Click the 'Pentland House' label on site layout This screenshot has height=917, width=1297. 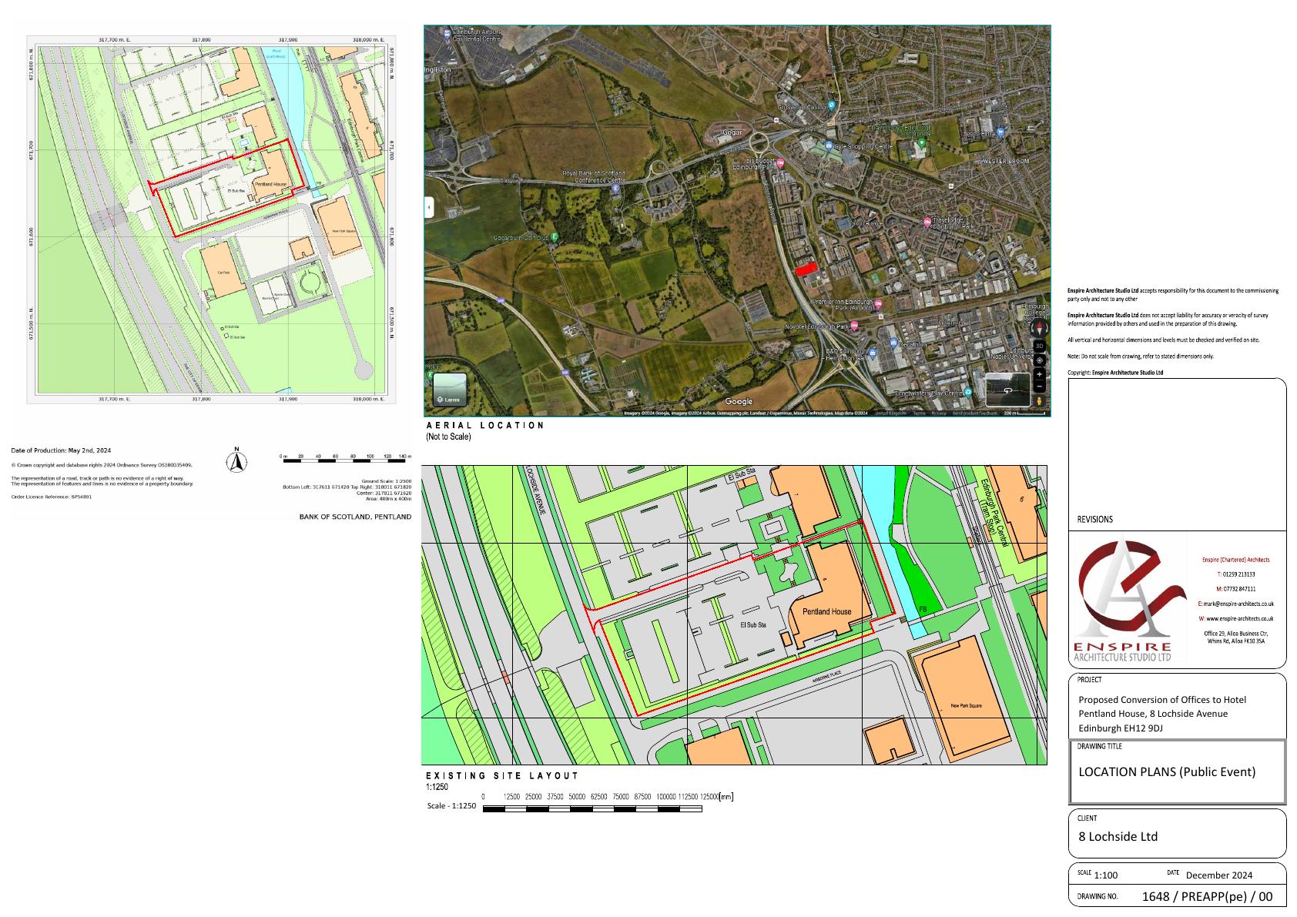pos(827,612)
